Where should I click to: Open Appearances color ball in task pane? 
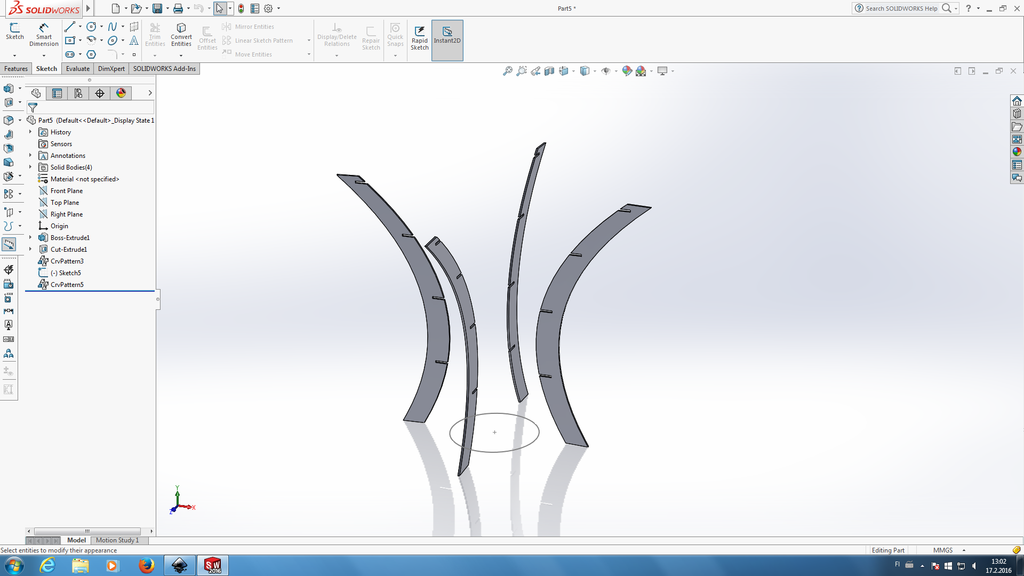(1017, 152)
